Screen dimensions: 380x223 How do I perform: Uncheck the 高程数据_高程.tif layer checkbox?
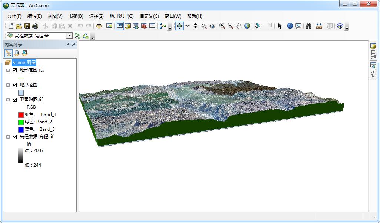[15, 137]
